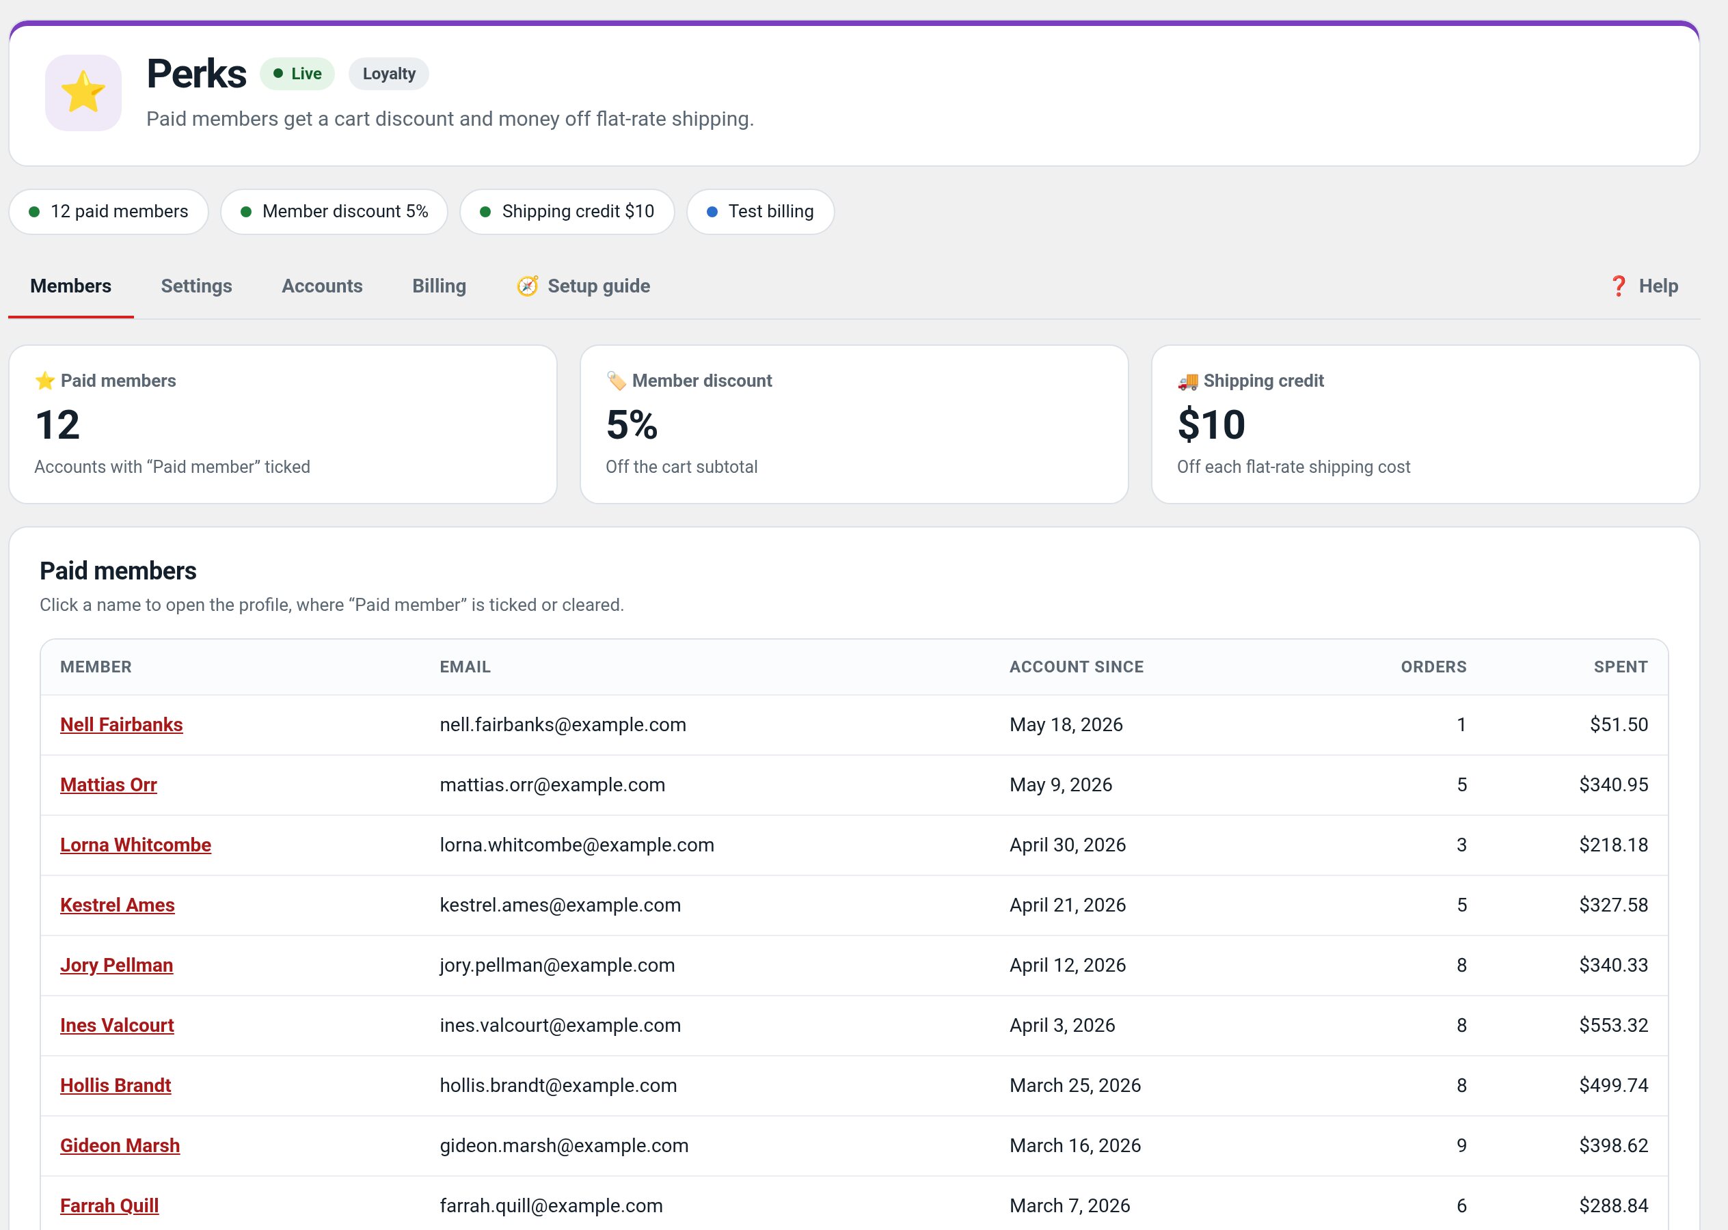Click the Help link
1728x1230 pixels.
[1644, 286]
